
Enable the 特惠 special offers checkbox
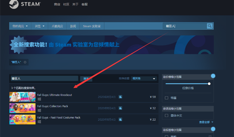(x=167, y=98)
